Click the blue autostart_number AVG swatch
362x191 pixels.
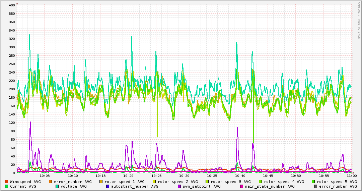107,186
